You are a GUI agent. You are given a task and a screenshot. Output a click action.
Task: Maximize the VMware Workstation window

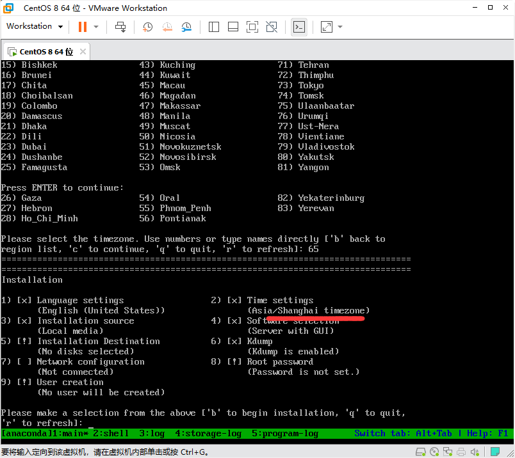(x=491, y=8)
